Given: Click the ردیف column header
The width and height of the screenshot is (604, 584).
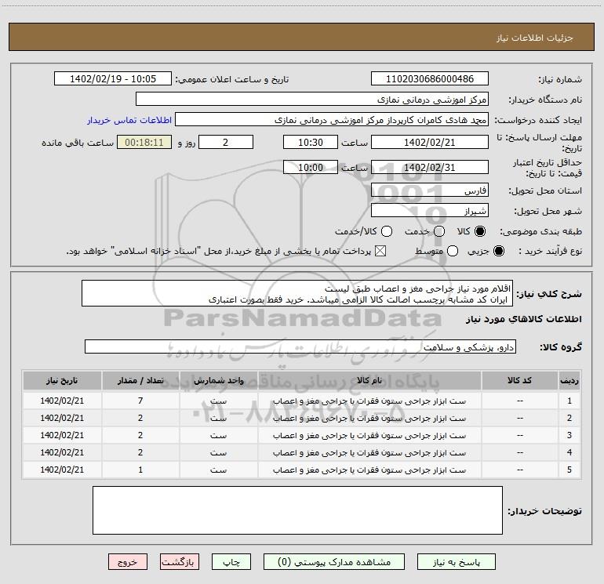Looking at the screenshot, I should coord(569,380).
